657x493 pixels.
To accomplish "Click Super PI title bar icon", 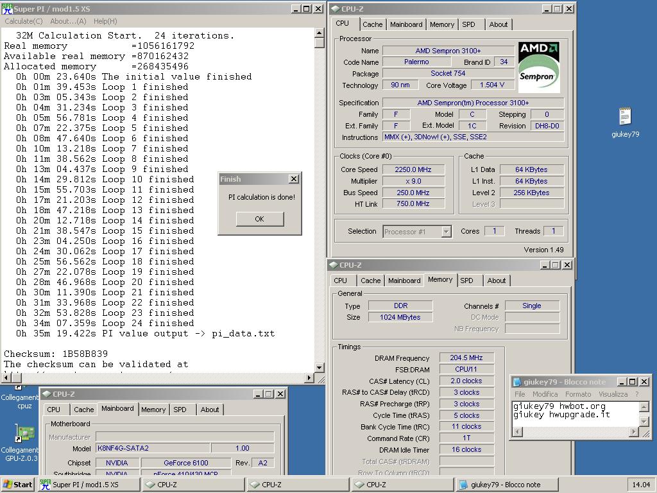I will pyautogui.click(x=7, y=8).
